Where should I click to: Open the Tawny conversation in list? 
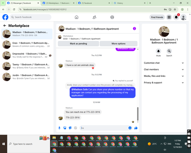[x=27, y=66]
